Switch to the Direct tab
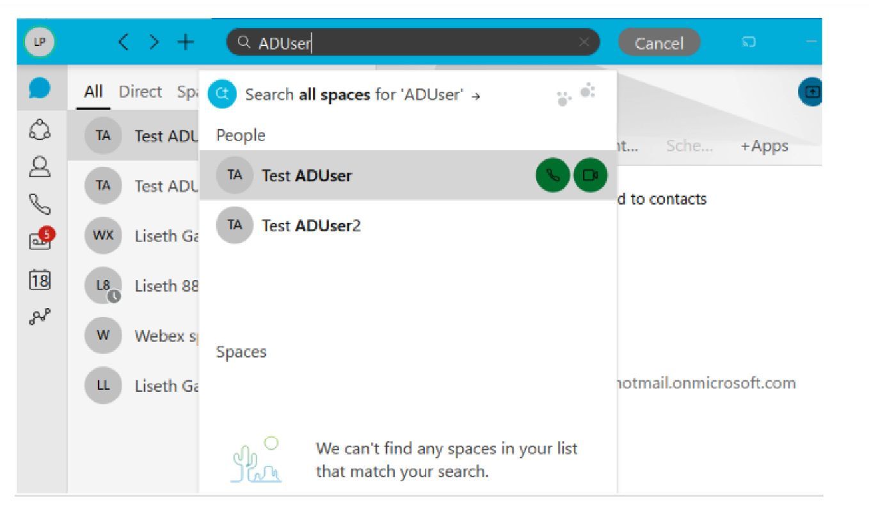869x519 pixels. point(140,92)
